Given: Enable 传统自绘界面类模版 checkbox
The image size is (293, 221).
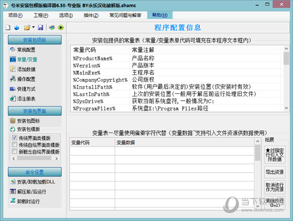Looking at the screenshot, I should click(x=14, y=145).
